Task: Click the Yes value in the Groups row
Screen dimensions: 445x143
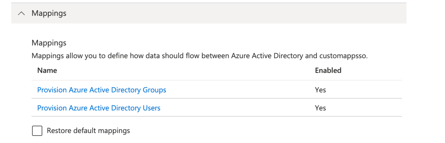Action: pos(320,90)
